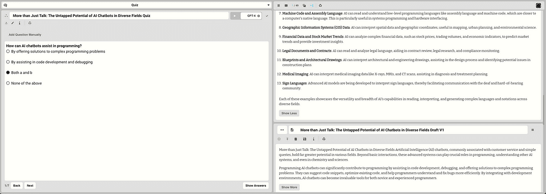
Task: Click the copy layers icon in top-right toolbar
Action: pyautogui.click(x=304, y=5)
